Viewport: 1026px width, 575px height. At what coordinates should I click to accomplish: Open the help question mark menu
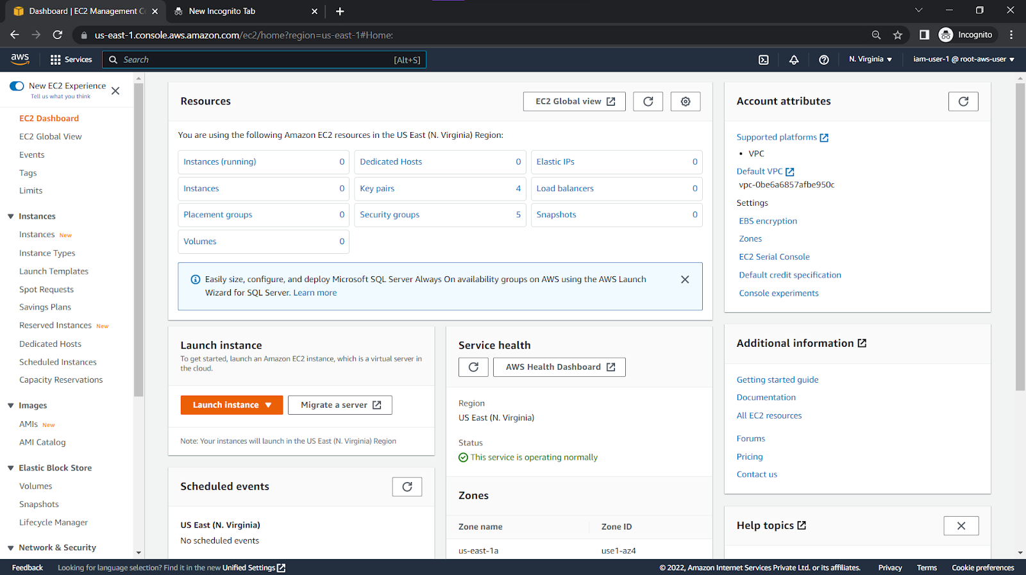824,60
